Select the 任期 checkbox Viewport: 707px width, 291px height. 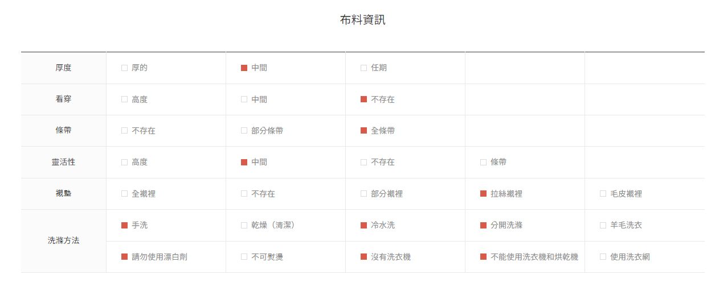[363, 68]
